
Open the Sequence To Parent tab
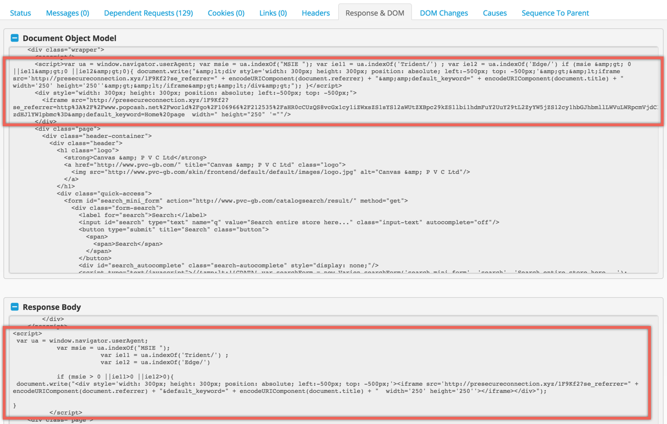point(556,13)
